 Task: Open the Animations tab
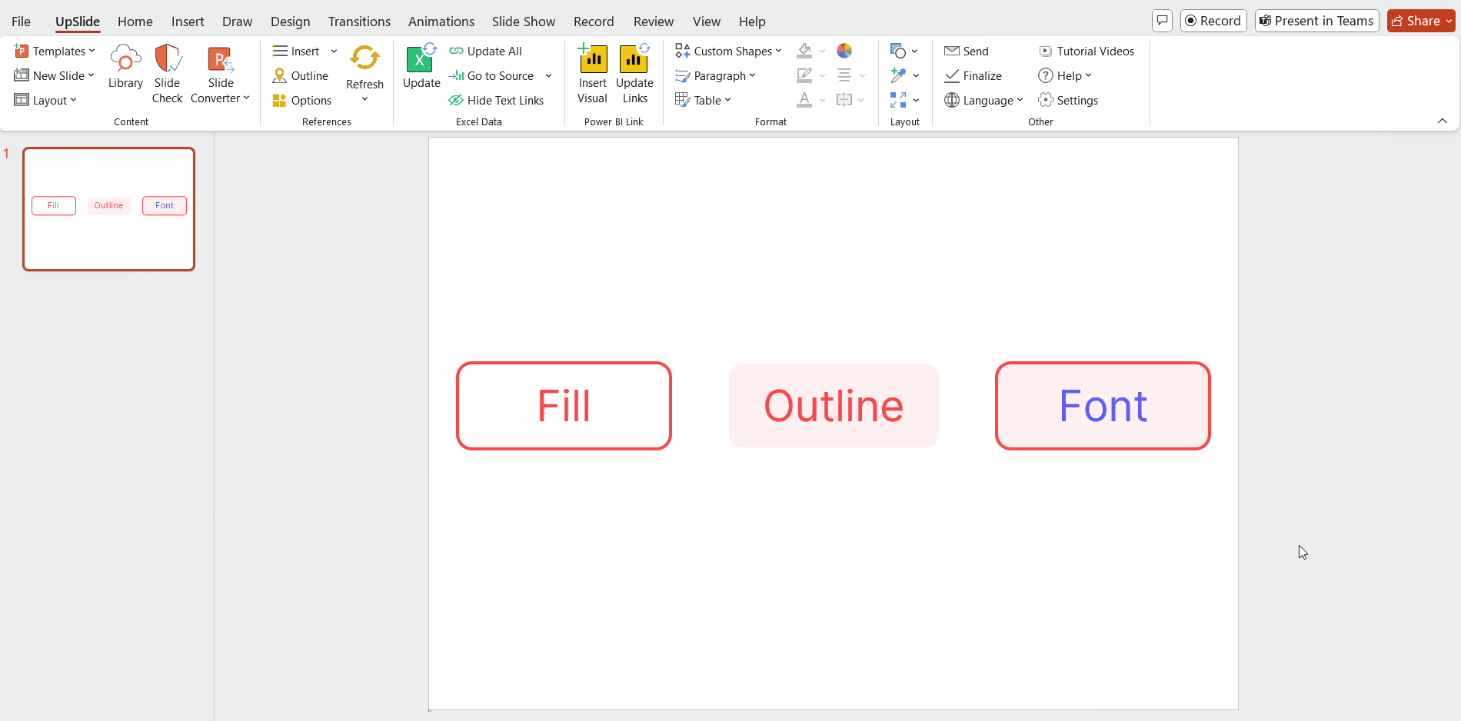(x=441, y=22)
